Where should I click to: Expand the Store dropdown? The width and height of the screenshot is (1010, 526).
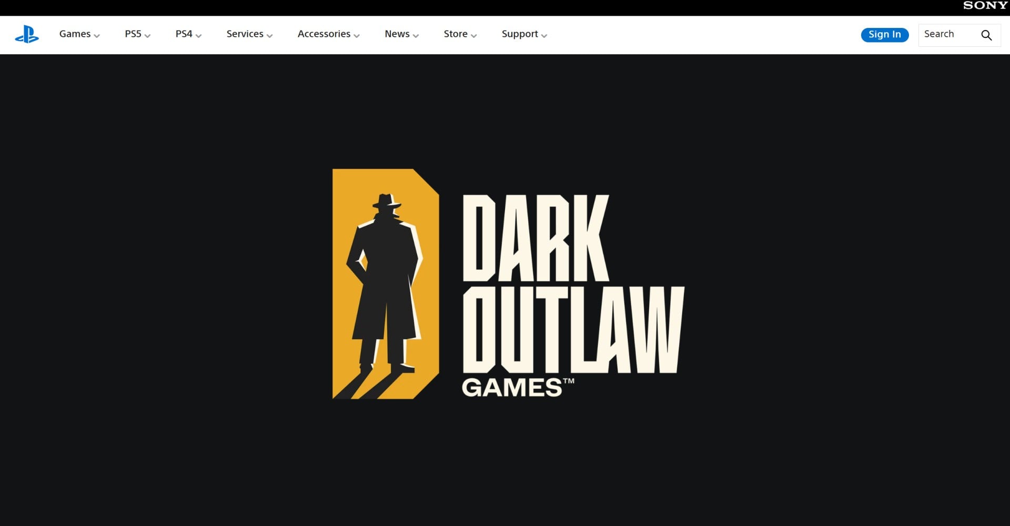point(460,34)
